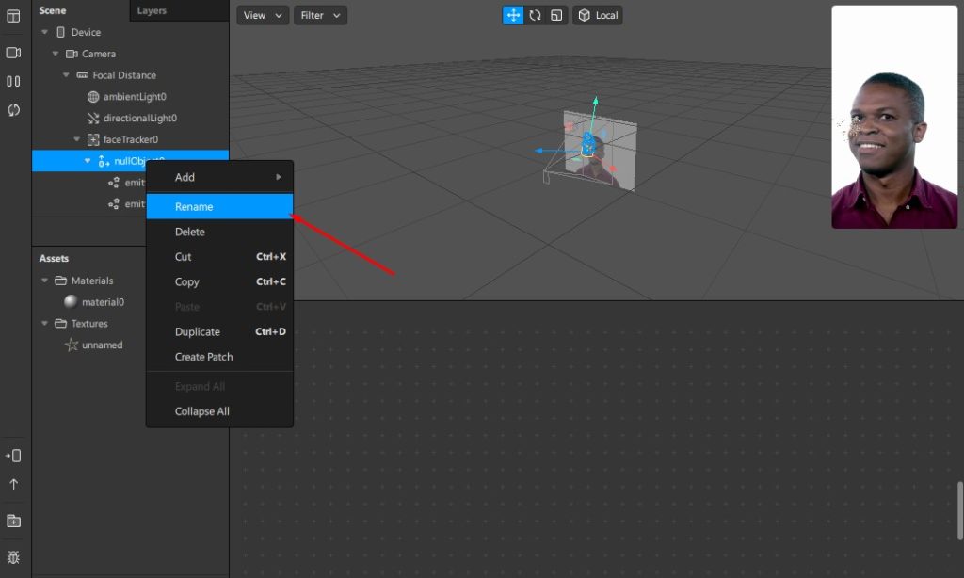
Task: Click the test on device icon
Action: (14, 456)
